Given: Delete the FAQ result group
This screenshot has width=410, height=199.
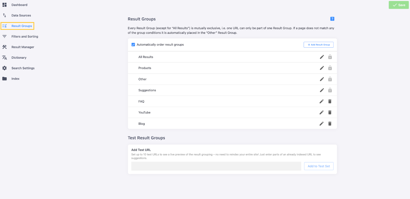Looking at the screenshot, I should tap(330, 101).
